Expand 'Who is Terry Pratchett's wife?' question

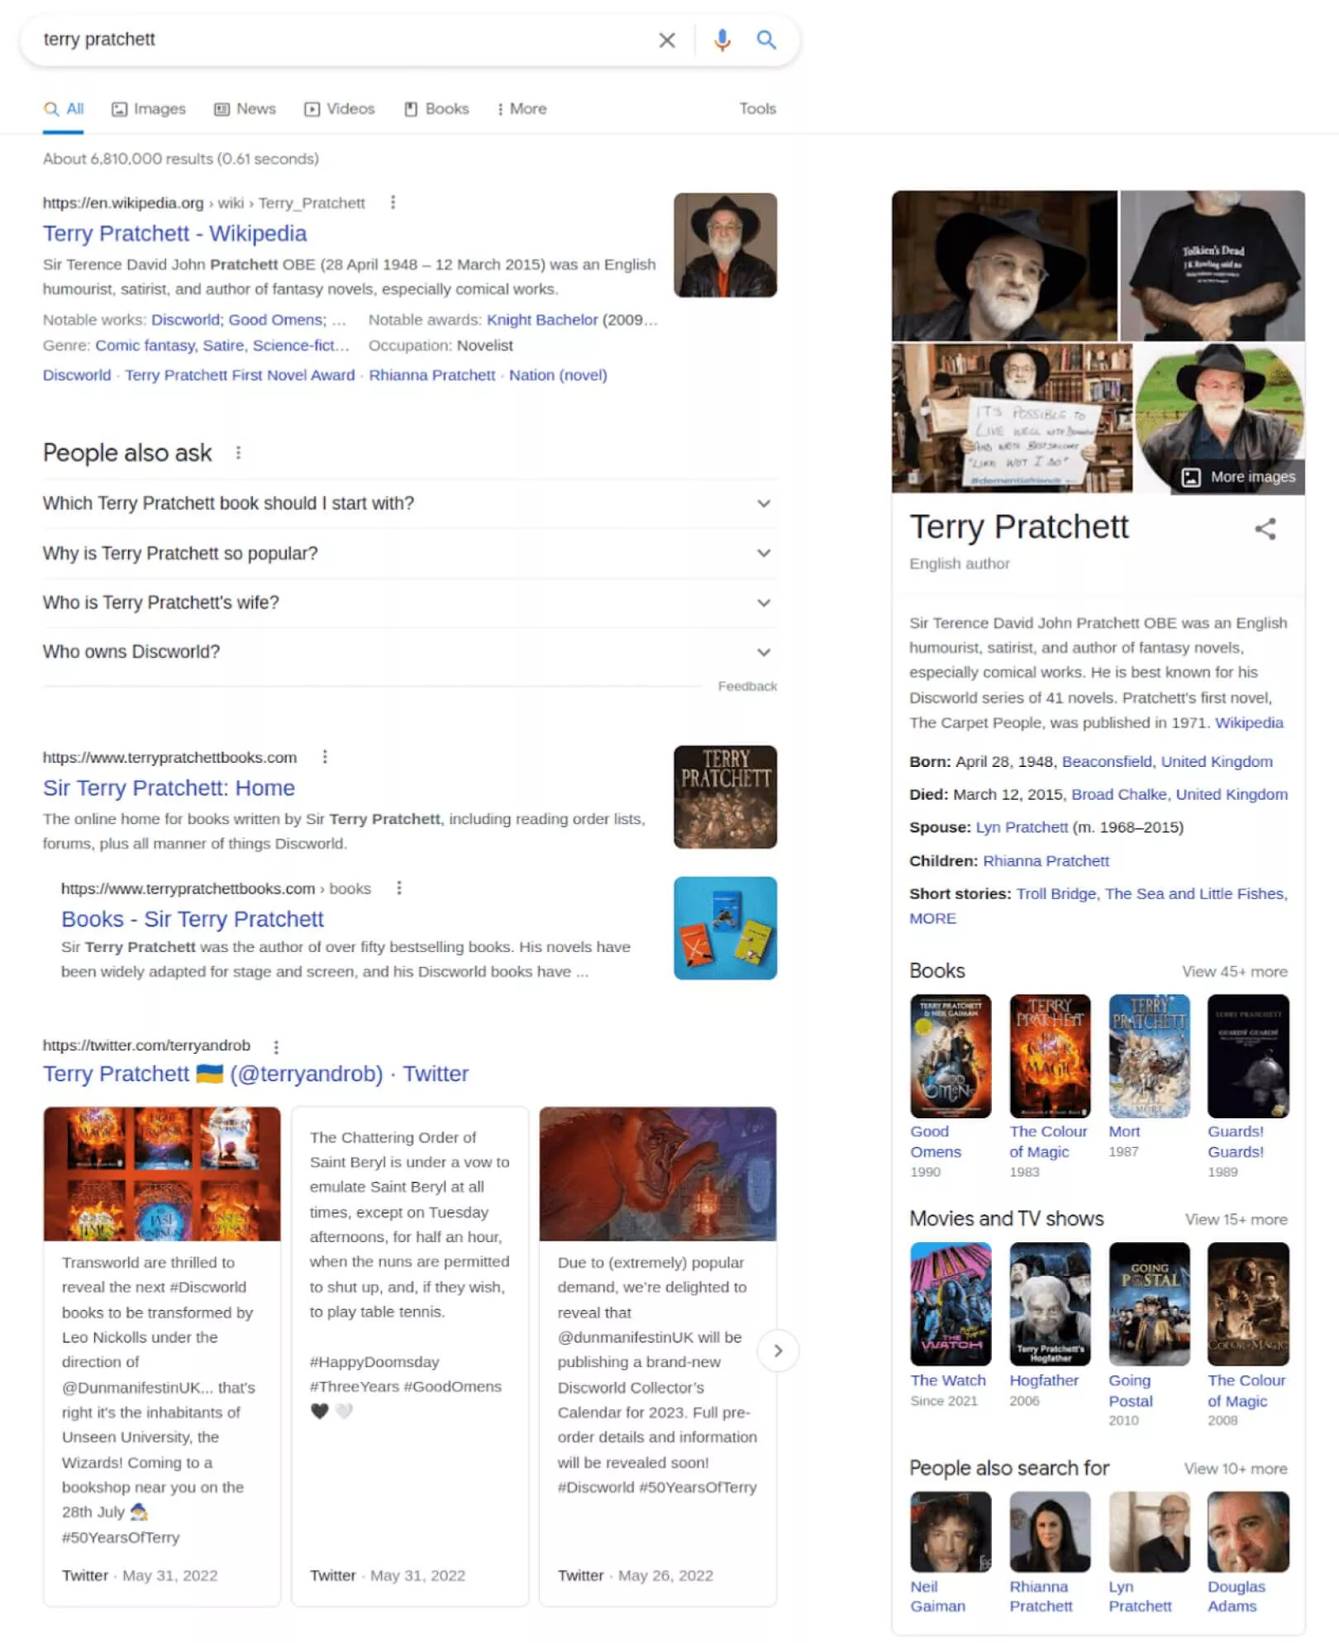click(410, 602)
